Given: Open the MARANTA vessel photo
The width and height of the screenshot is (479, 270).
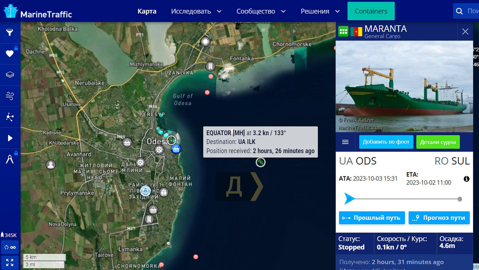Looking at the screenshot, I should click(x=404, y=86).
